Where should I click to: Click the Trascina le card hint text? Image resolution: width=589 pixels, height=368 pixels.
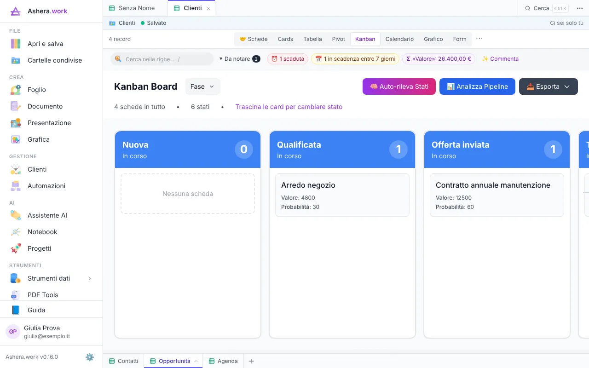click(x=289, y=107)
